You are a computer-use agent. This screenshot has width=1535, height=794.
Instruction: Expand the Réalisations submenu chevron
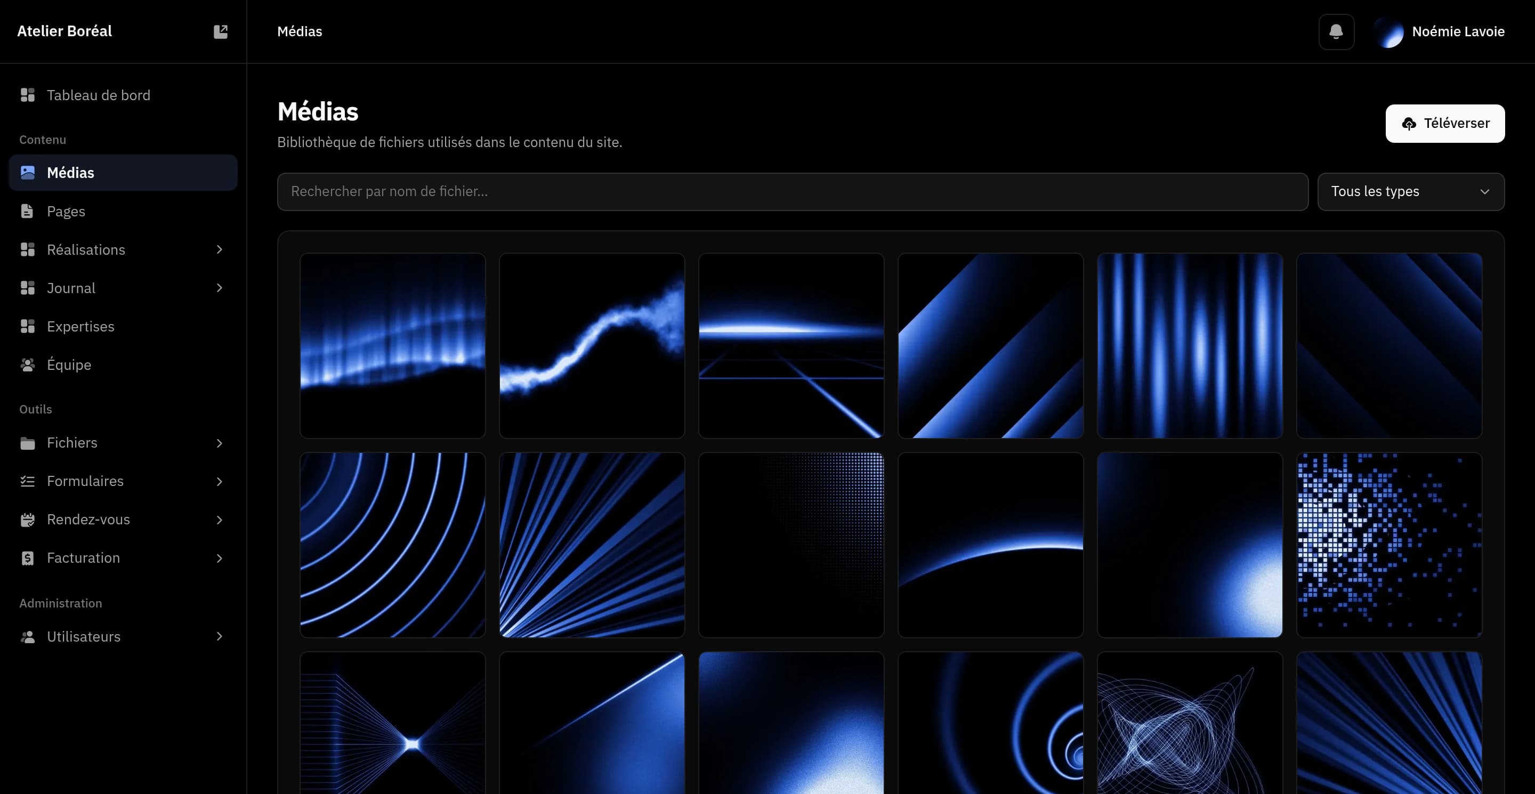click(219, 249)
